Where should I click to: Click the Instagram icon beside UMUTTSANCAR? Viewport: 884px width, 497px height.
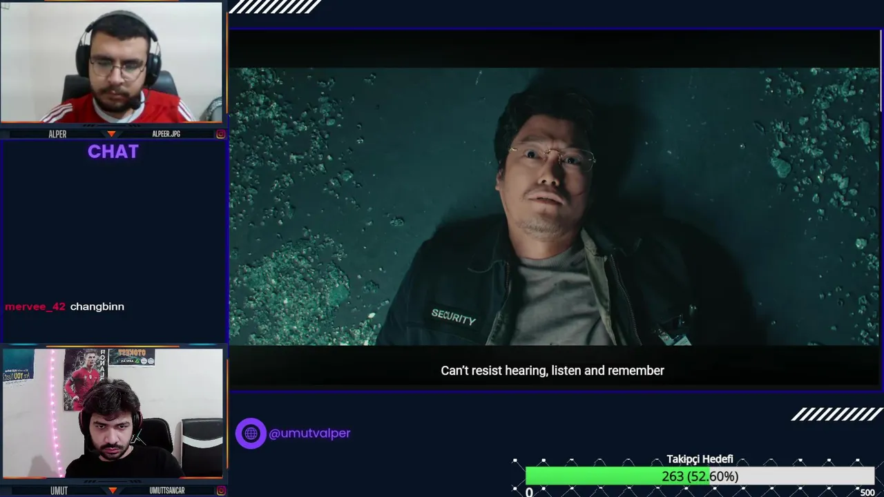[220, 491]
